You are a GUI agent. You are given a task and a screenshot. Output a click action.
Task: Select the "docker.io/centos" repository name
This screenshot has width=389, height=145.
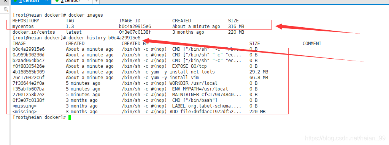34,32
